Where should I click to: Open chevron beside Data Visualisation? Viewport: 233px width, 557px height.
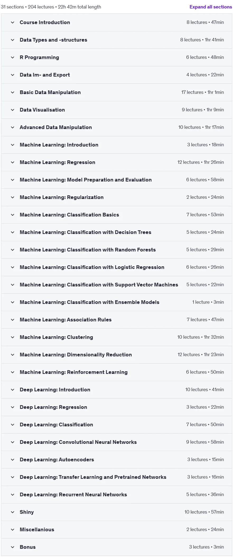point(12,110)
